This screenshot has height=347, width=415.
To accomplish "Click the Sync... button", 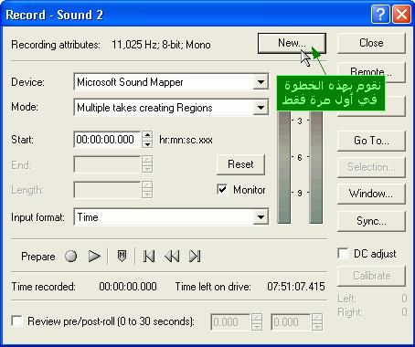I will click(x=371, y=221).
